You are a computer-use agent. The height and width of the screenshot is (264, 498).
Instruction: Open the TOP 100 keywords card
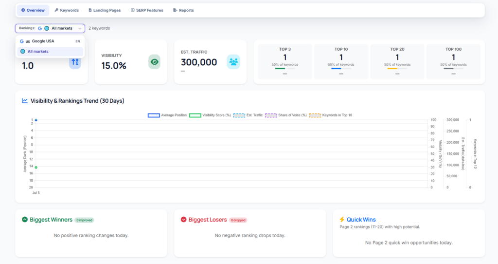tap(454, 62)
